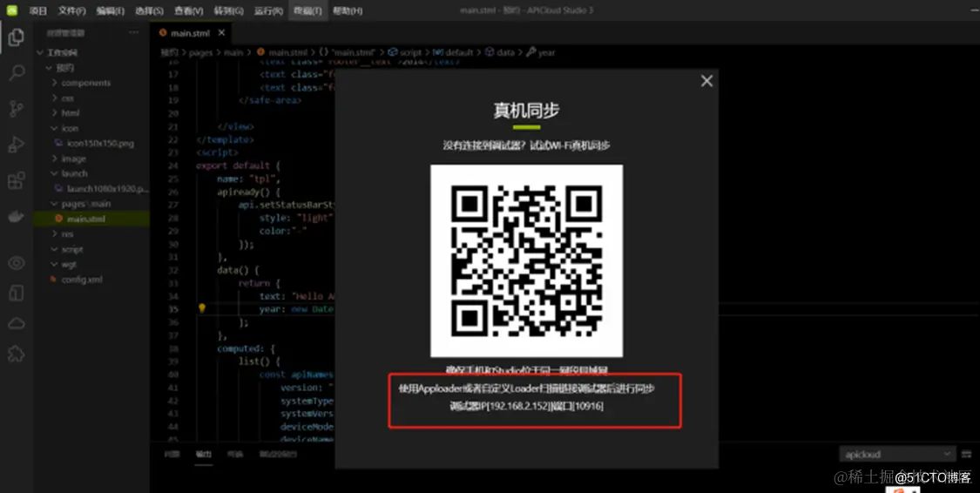Screen dimensions: 980x493
Task: Open the Search view in the activity bar
Action: point(17,73)
